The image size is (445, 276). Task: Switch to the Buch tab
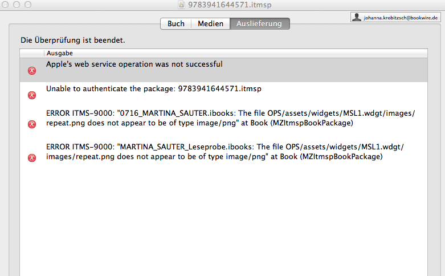point(175,23)
